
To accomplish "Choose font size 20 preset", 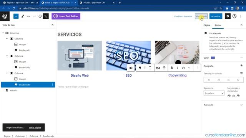I will 219,80.
